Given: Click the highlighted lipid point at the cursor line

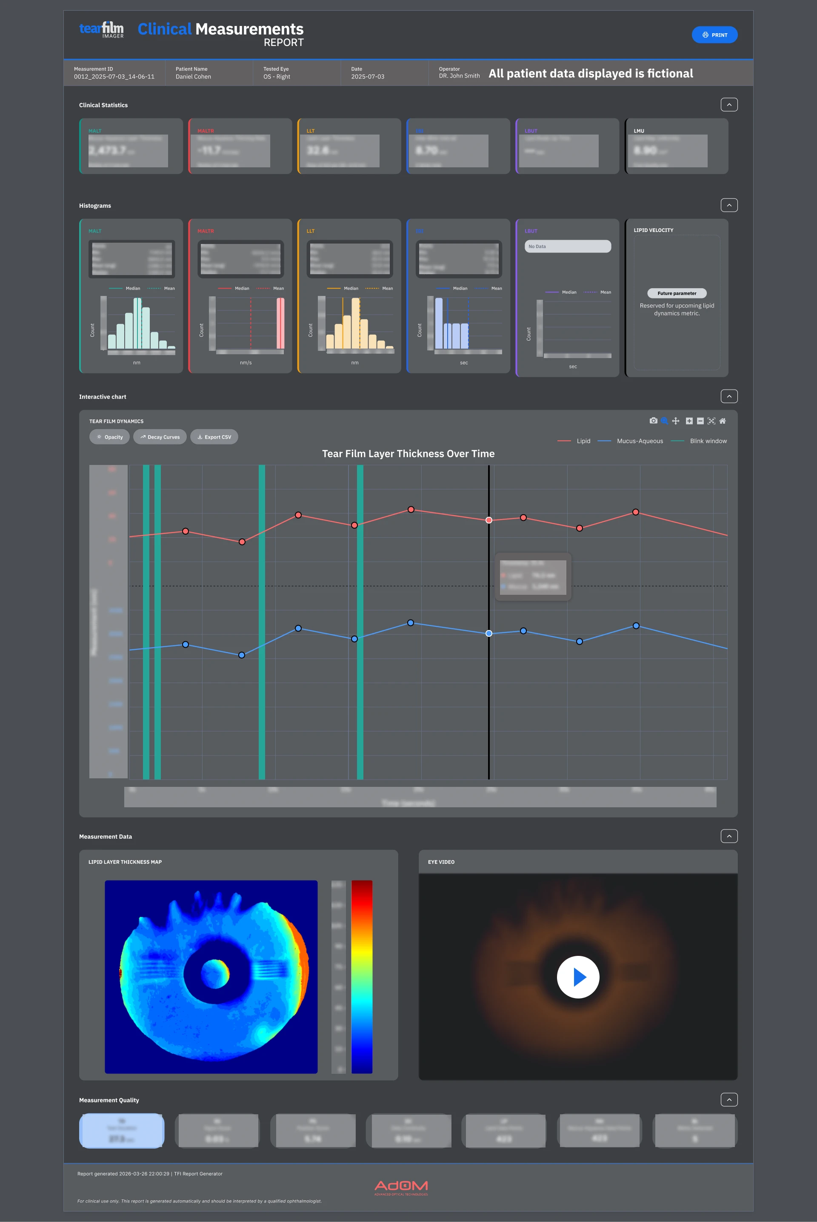Looking at the screenshot, I should 489,520.
